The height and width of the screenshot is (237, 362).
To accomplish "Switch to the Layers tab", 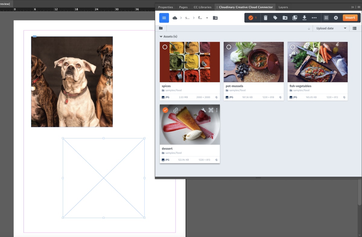I will [x=283, y=7].
